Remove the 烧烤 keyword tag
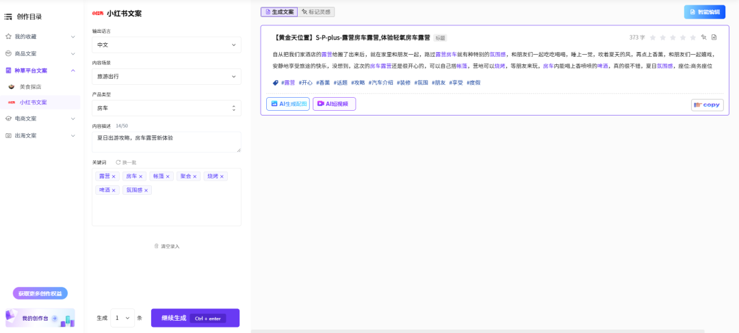Screen dimensions: 739x333 [x=222, y=176]
